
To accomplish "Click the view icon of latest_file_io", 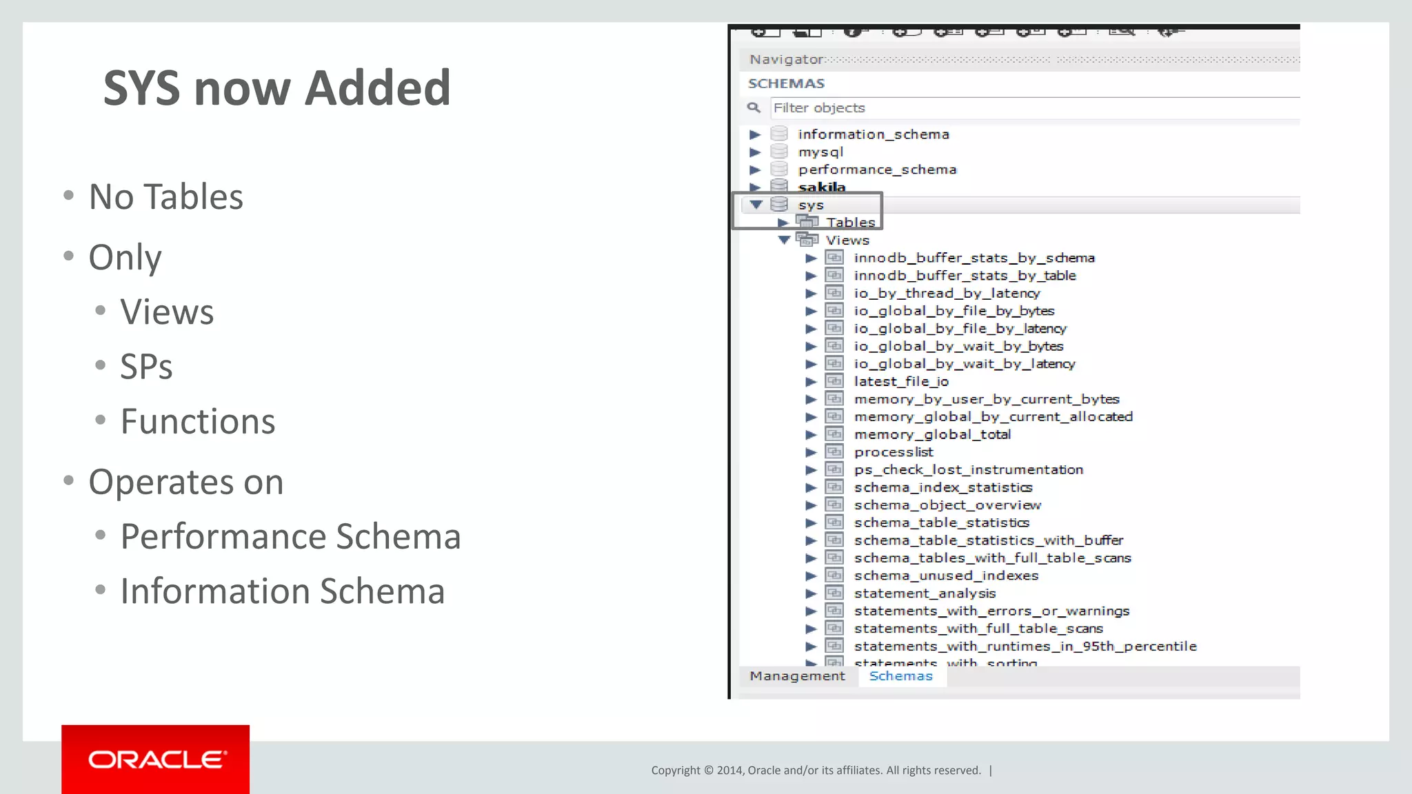I will coord(834,381).
